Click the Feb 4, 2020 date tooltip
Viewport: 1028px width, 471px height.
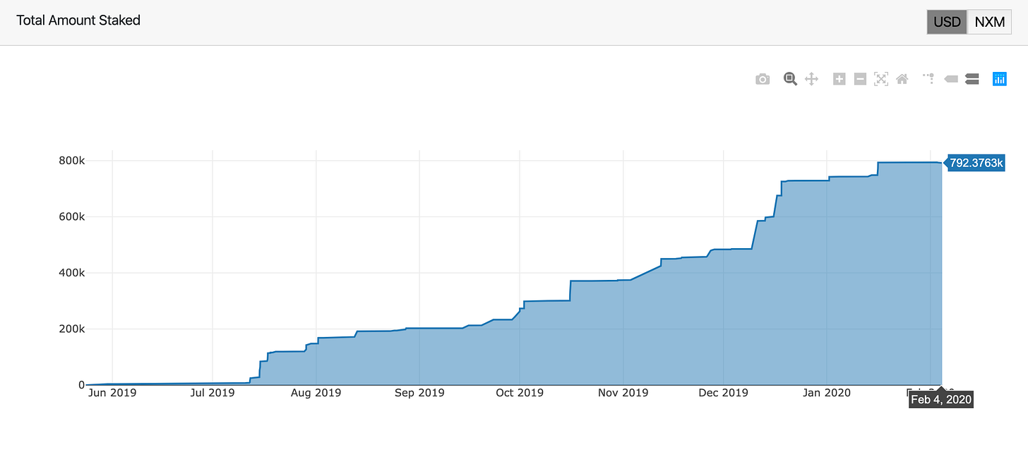[940, 400]
